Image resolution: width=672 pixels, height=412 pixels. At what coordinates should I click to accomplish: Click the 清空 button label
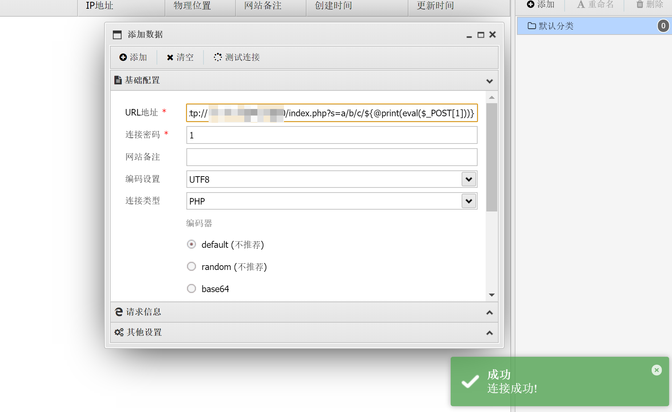[185, 57]
